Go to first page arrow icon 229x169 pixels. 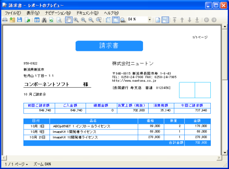[x=175, y=20]
